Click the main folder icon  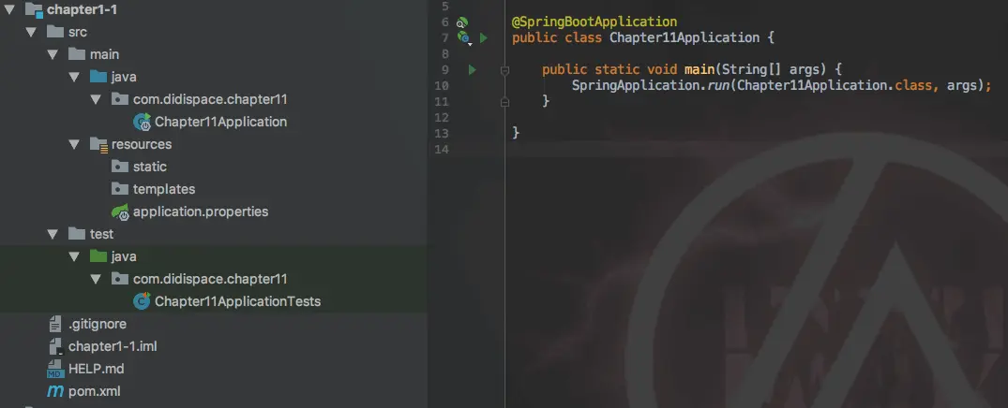(x=77, y=54)
